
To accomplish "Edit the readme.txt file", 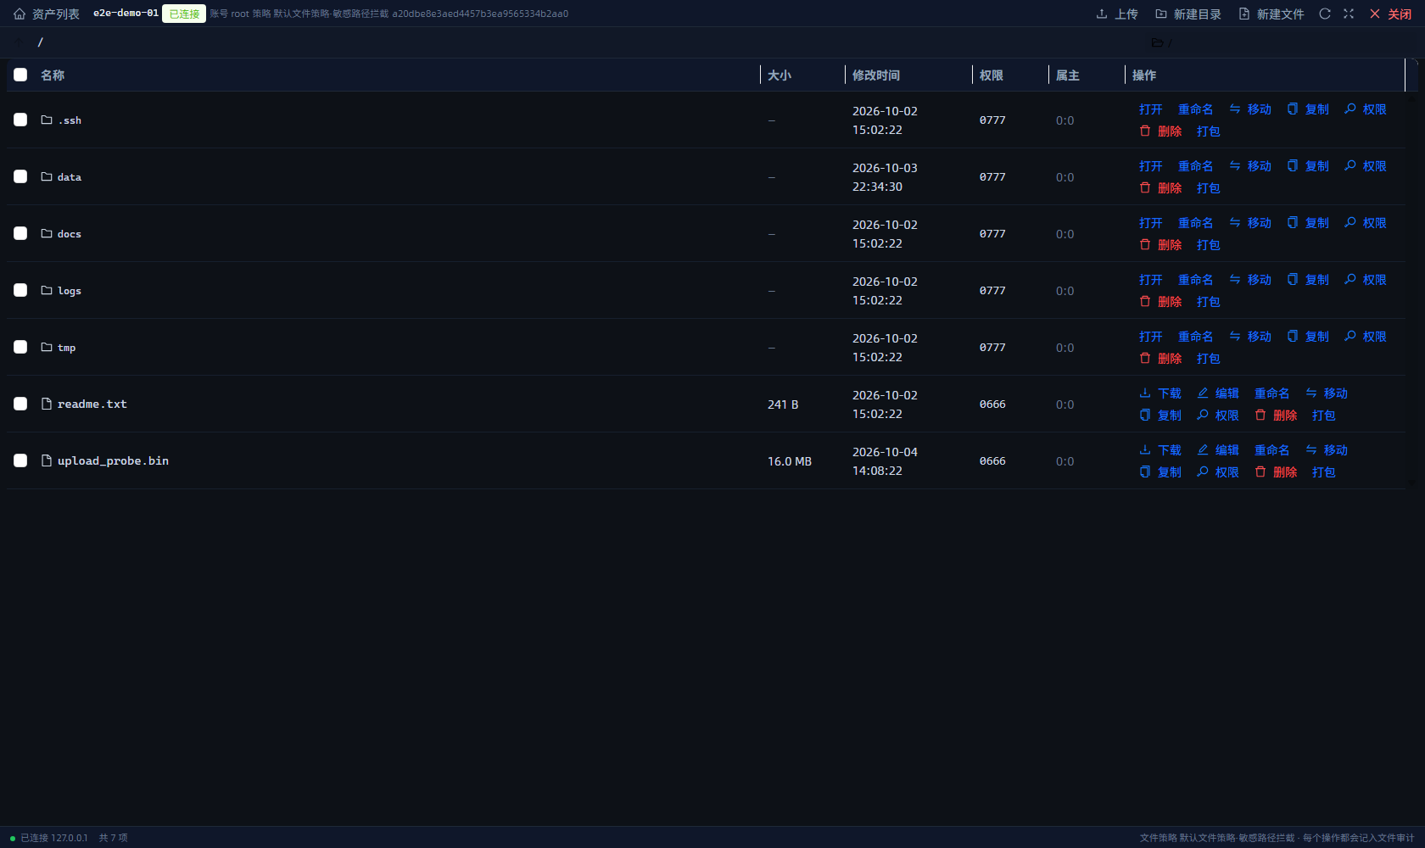I will (x=1218, y=393).
